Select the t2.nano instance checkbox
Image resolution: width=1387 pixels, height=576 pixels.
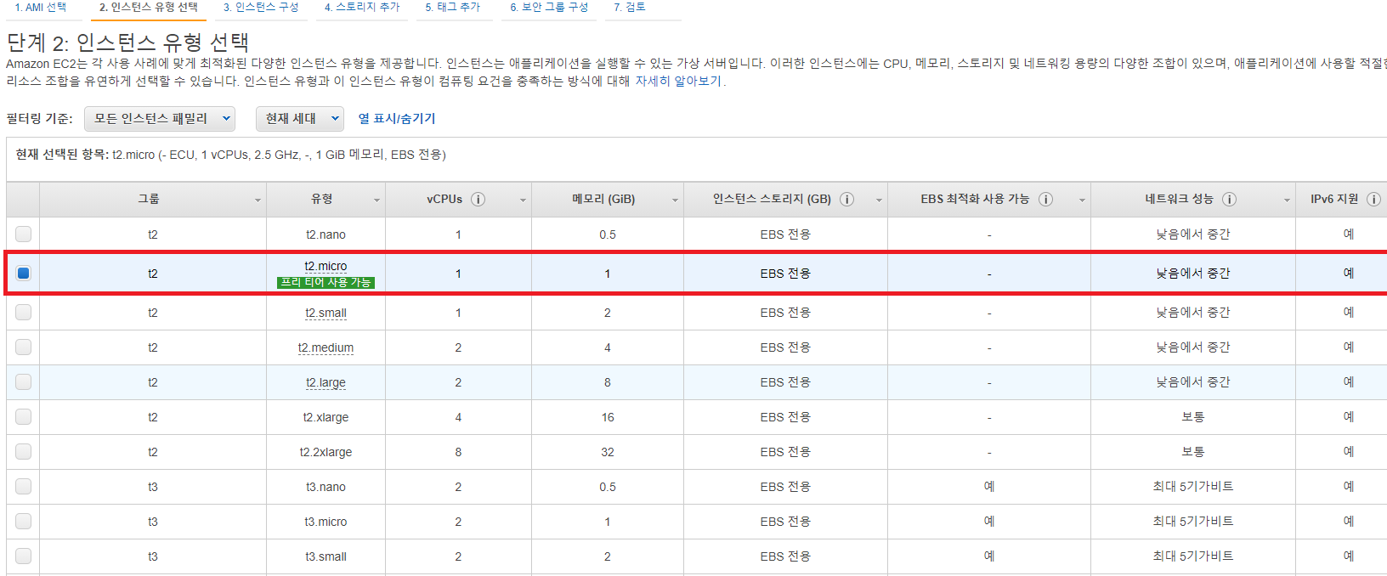[x=23, y=234]
